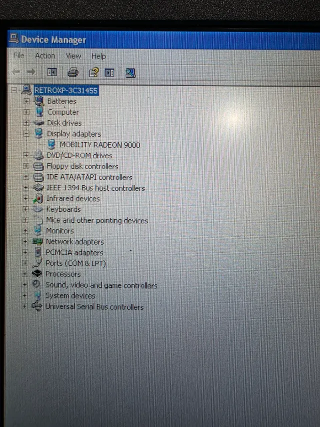Expand the Monitors category
The height and width of the screenshot is (427, 320).
[x=25, y=231]
